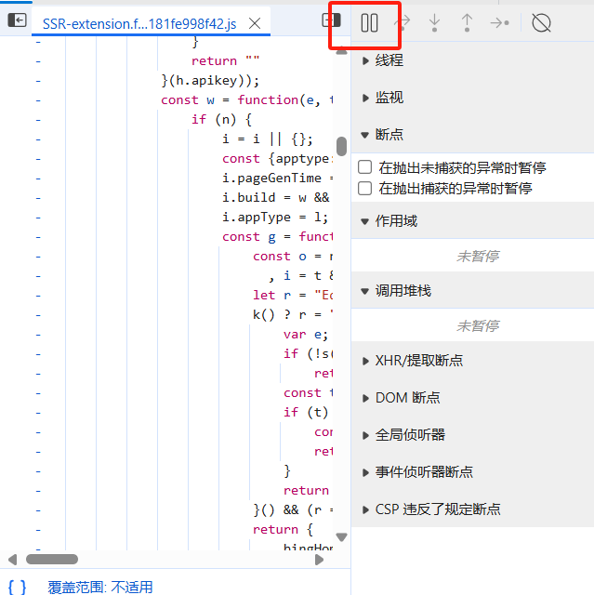
Task: Click the single Step arrow-dot icon
Action: (499, 23)
